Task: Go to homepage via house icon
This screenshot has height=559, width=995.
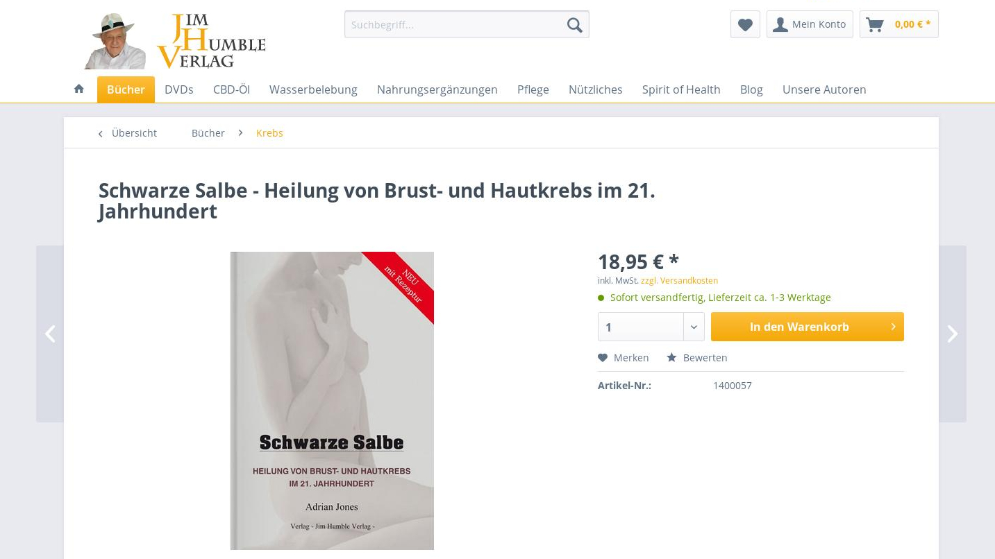Action: [79, 89]
